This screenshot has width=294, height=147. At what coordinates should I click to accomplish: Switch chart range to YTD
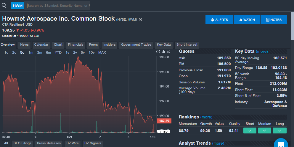click(x=58, y=52)
